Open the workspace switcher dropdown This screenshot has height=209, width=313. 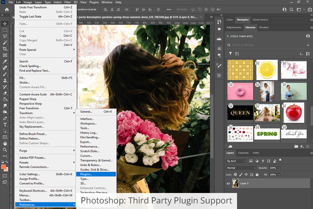300,9
